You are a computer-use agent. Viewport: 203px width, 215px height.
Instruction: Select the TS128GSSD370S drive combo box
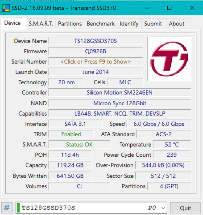(x=91, y=208)
